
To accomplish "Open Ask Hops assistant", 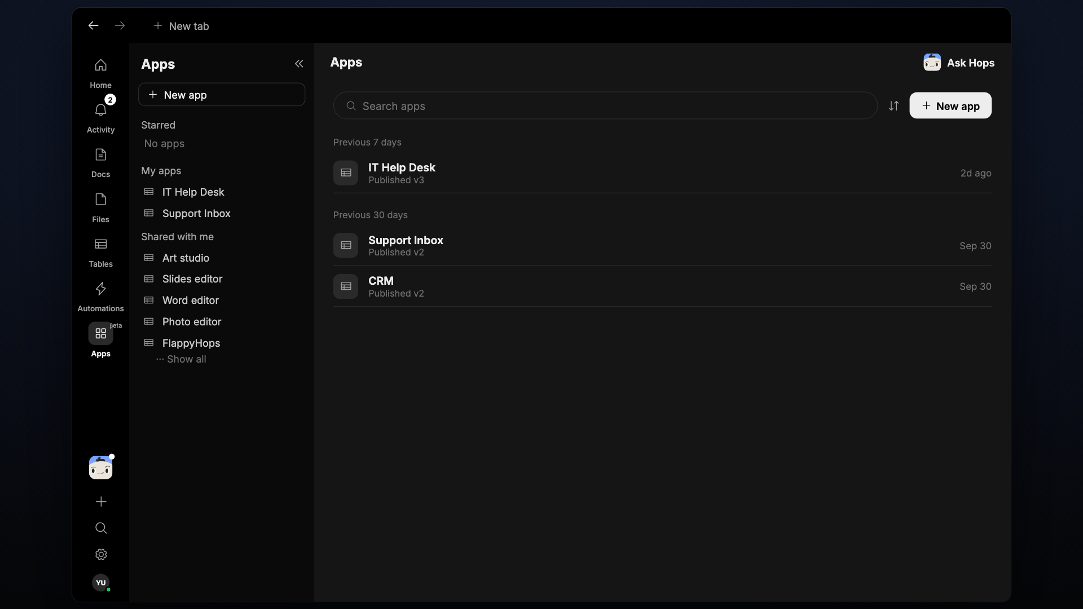I will tap(959, 63).
